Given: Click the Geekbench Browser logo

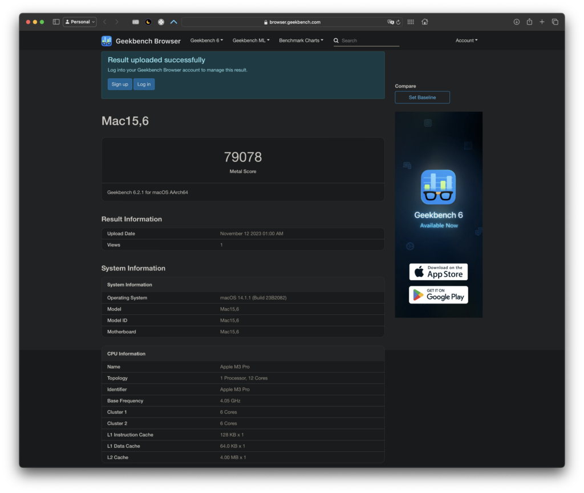Looking at the screenshot, I should 141,41.
